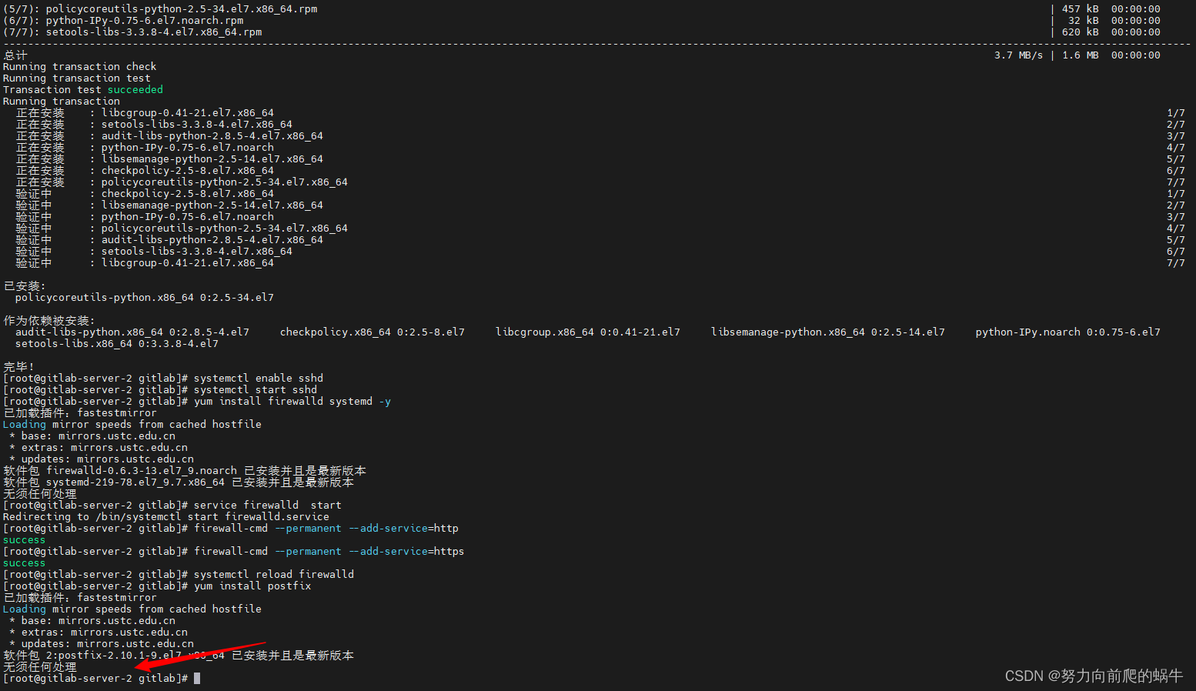Click dependency 'audit-libs-python.x86_64 0:2.8.5-4.el7'
1196x691 pixels.
(x=132, y=332)
